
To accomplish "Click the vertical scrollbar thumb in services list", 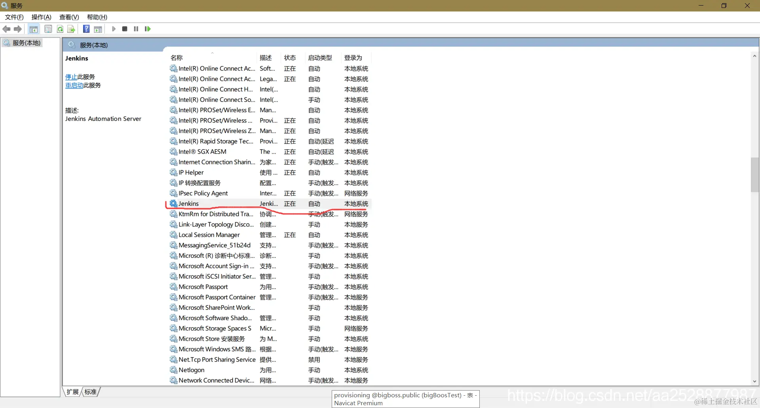I will click(x=755, y=175).
